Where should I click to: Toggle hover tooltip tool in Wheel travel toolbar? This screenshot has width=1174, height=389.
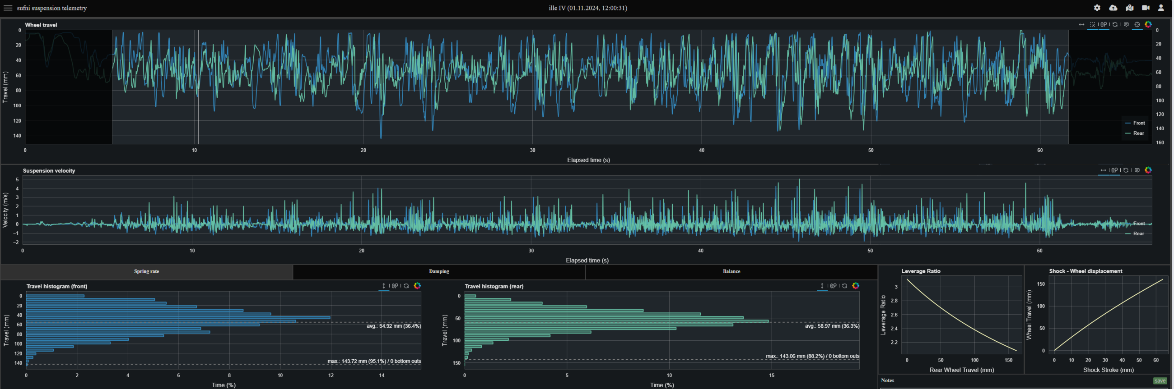(x=1127, y=25)
